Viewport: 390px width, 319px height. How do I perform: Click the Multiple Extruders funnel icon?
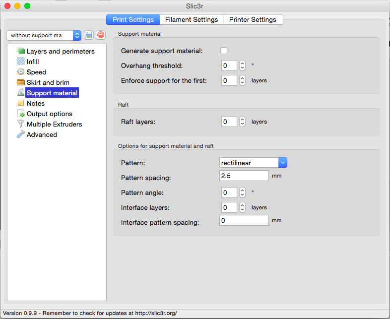[21, 124]
